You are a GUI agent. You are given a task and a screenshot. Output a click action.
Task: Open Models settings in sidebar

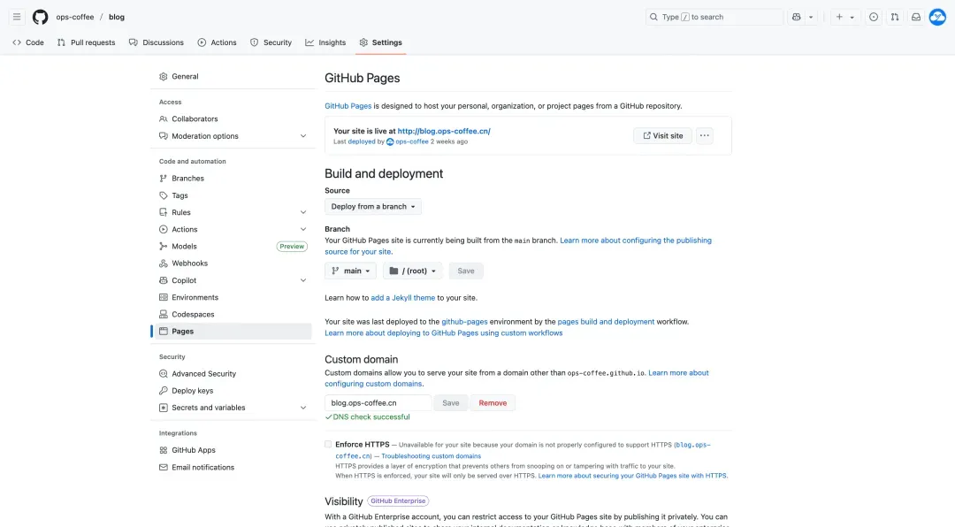click(x=232, y=246)
